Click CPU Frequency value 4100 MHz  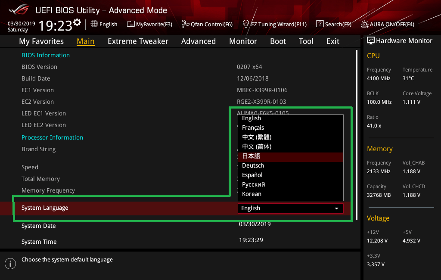click(378, 78)
